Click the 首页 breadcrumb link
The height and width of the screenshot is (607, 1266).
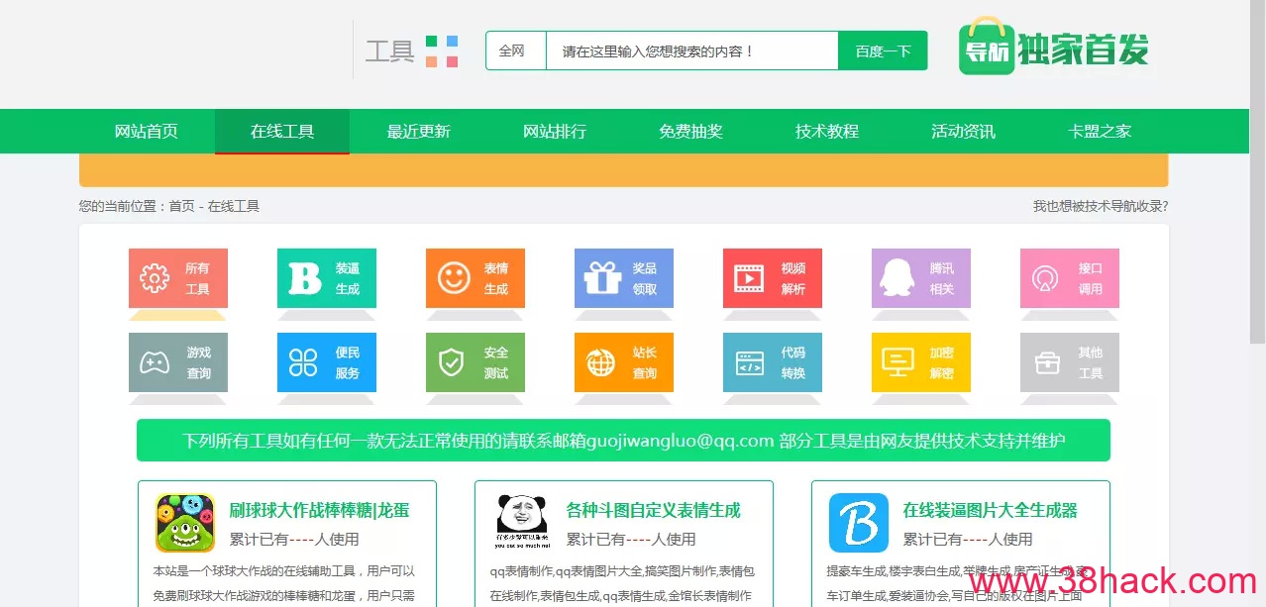pyautogui.click(x=184, y=206)
